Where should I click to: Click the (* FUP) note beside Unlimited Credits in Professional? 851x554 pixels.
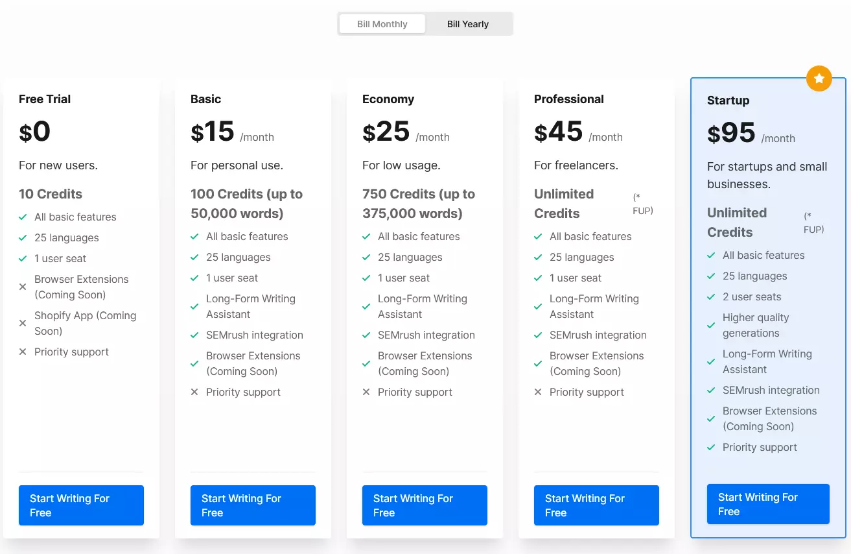coord(642,202)
